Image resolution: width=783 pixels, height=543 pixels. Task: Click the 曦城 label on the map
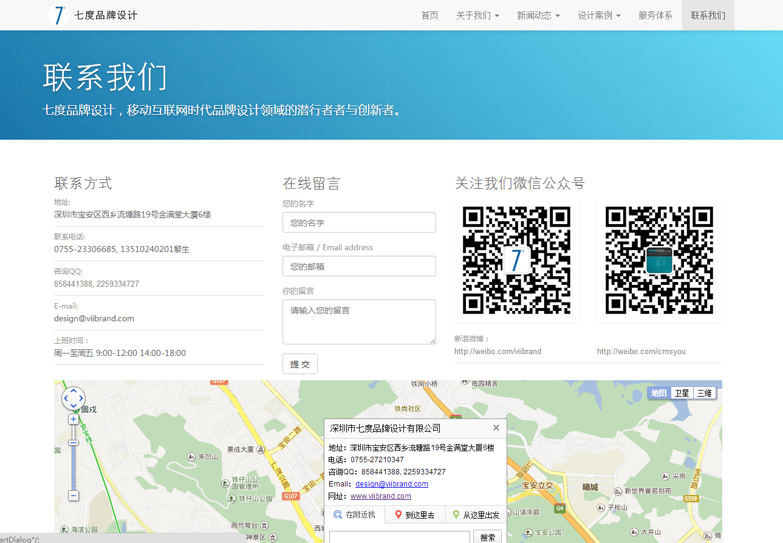590,487
